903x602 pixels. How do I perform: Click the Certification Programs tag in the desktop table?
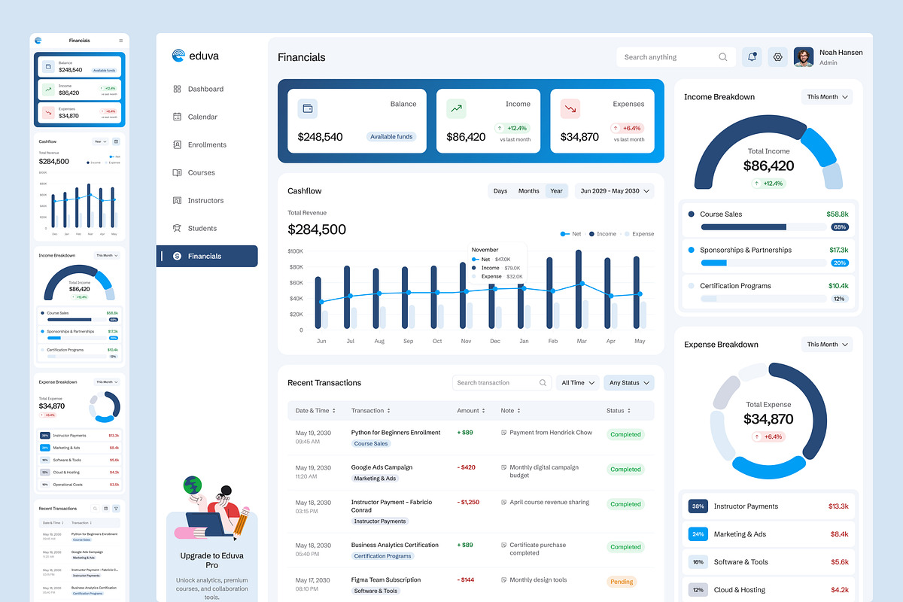(x=383, y=556)
